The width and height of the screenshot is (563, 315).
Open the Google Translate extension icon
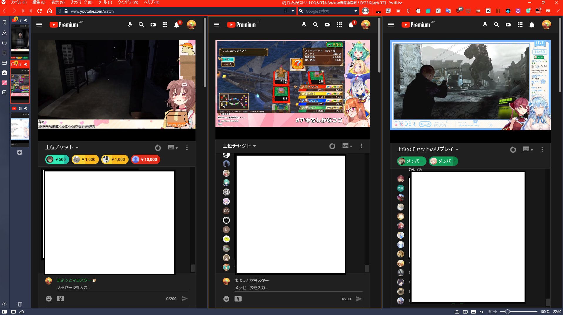point(448,11)
